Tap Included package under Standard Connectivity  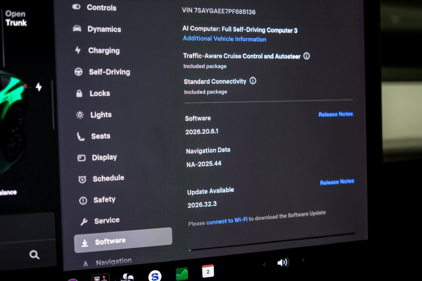206,92
